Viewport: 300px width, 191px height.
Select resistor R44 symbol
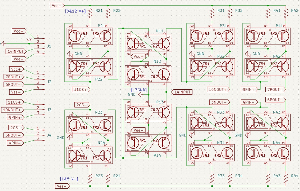pyautogui.click(x=286, y=178)
